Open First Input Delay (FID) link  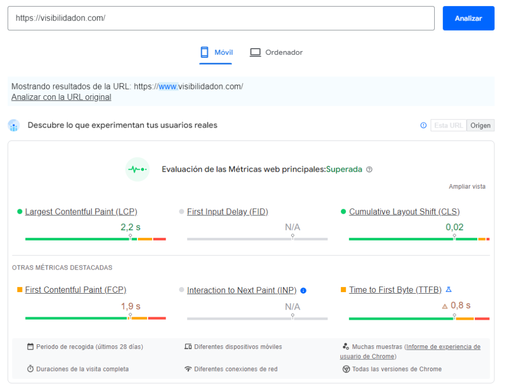[x=227, y=212]
